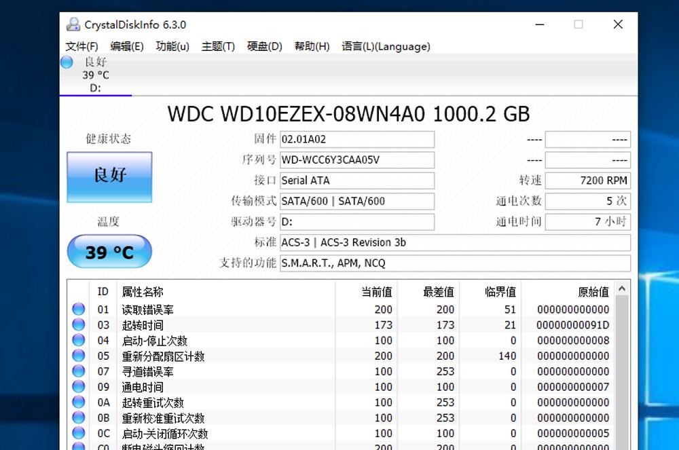Click the 39 °C temperature button
The width and height of the screenshot is (679, 450).
click(109, 251)
